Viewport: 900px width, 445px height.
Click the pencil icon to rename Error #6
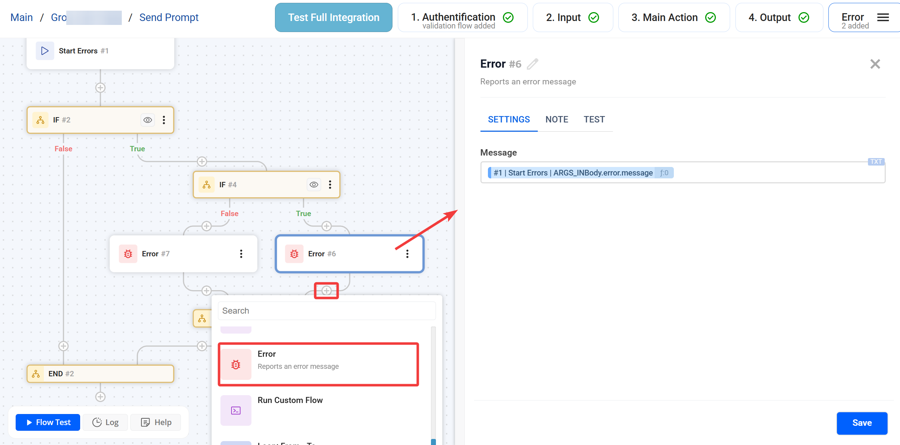click(532, 64)
